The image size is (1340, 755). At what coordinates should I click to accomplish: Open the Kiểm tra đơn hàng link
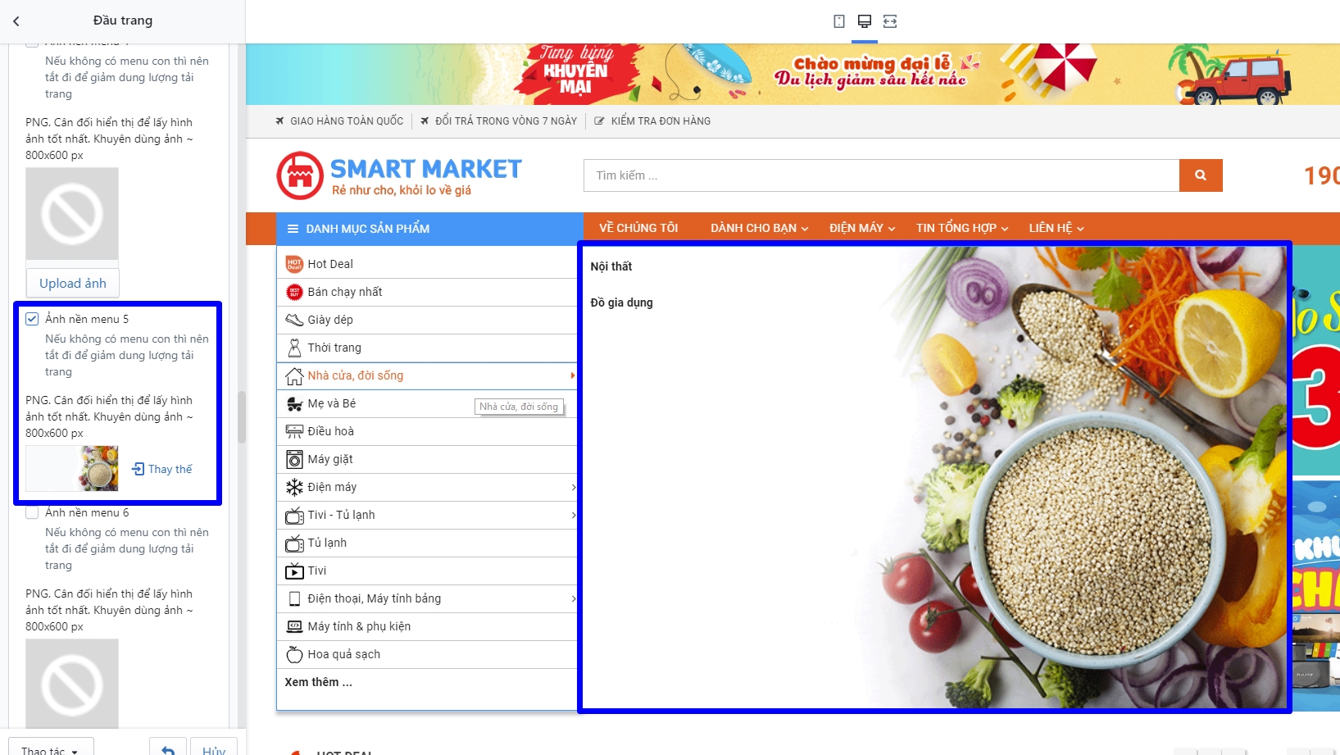(652, 121)
